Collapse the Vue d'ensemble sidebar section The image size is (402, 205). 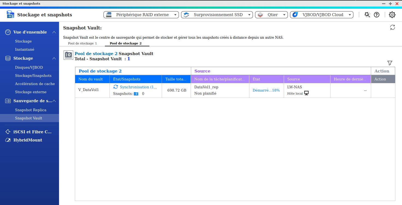click(54, 32)
